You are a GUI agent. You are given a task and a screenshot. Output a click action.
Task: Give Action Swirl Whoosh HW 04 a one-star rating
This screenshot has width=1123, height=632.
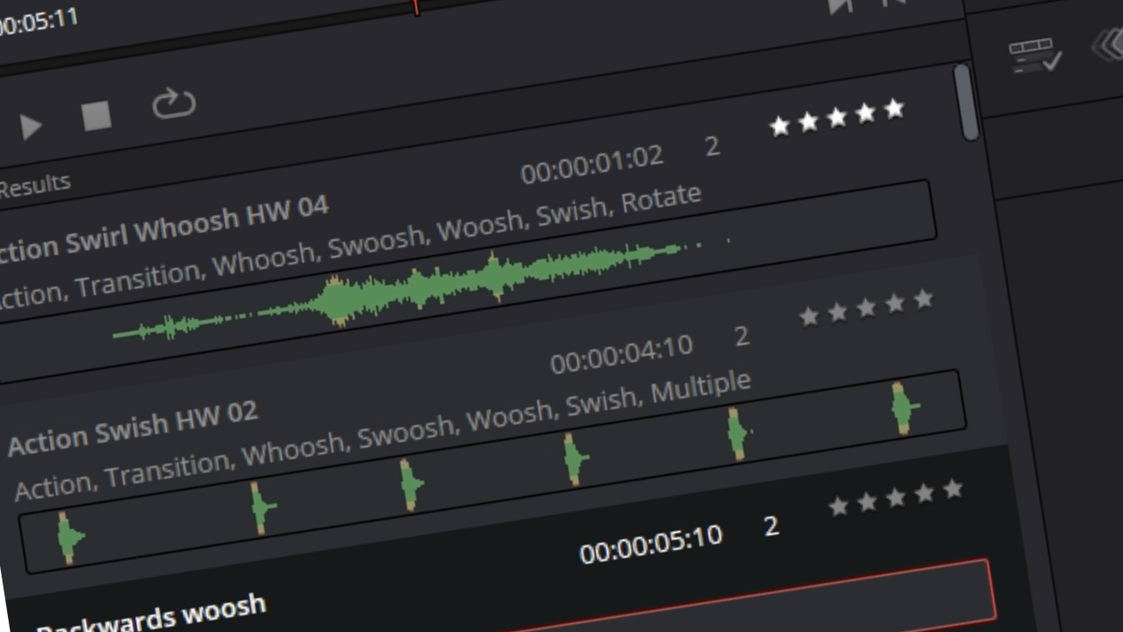[779, 127]
